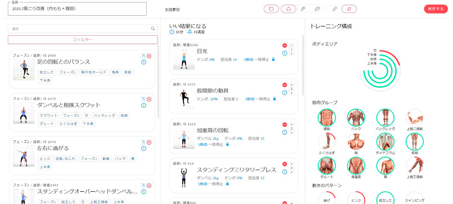This screenshot has height=204, width=453.
Task: Open info icon for 股関節の動員
Action: 285,93
